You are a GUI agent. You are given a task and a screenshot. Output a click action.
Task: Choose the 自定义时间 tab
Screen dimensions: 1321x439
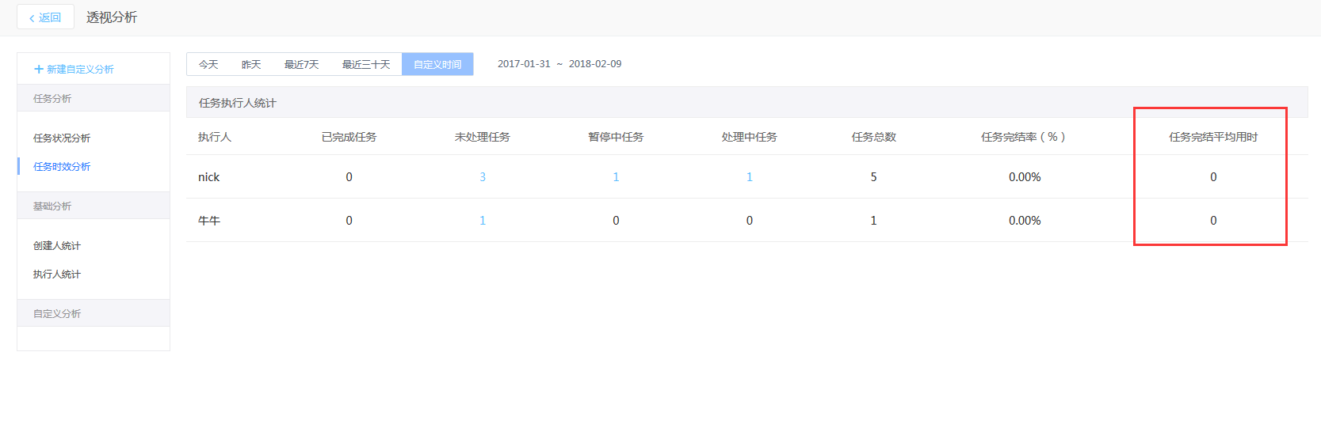437,65
